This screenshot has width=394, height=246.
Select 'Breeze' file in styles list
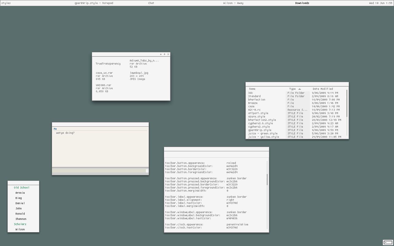253,103
